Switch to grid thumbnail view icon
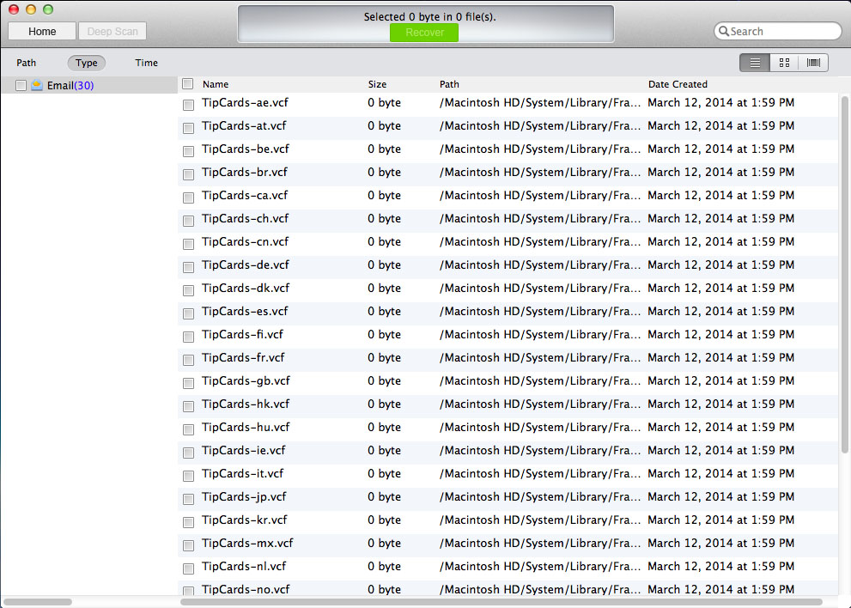Screen dimensions: 851x608 click(x=784, y=63)
